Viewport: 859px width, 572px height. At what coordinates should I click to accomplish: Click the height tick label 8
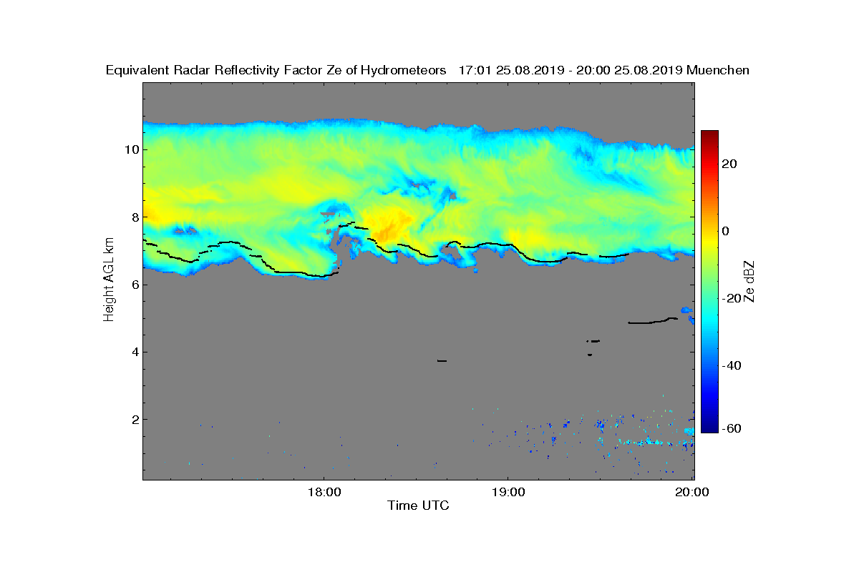(x=134, y=217)
